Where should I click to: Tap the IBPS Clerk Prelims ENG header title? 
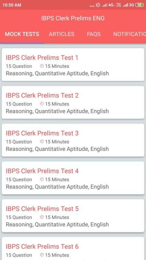click(x=73, y=18)
